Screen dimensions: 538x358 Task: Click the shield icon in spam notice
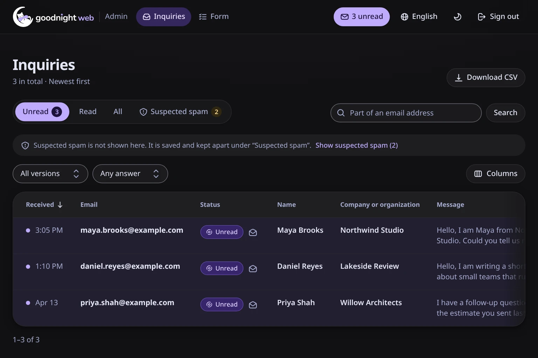pyautogui.click(x=25, y=146)
